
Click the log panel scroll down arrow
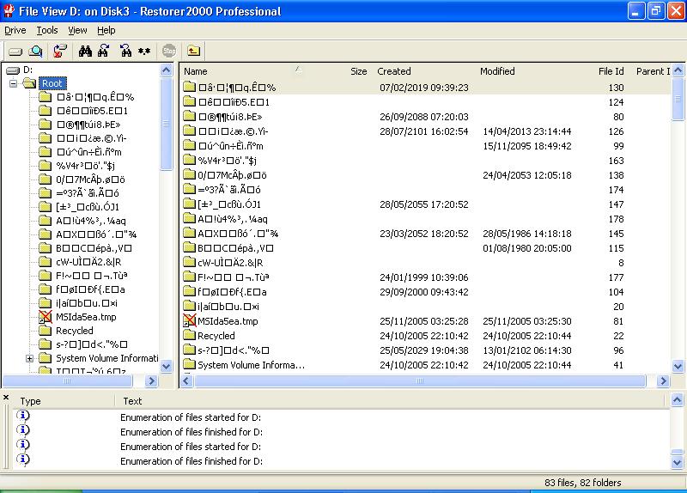click(x=677, y=462)
